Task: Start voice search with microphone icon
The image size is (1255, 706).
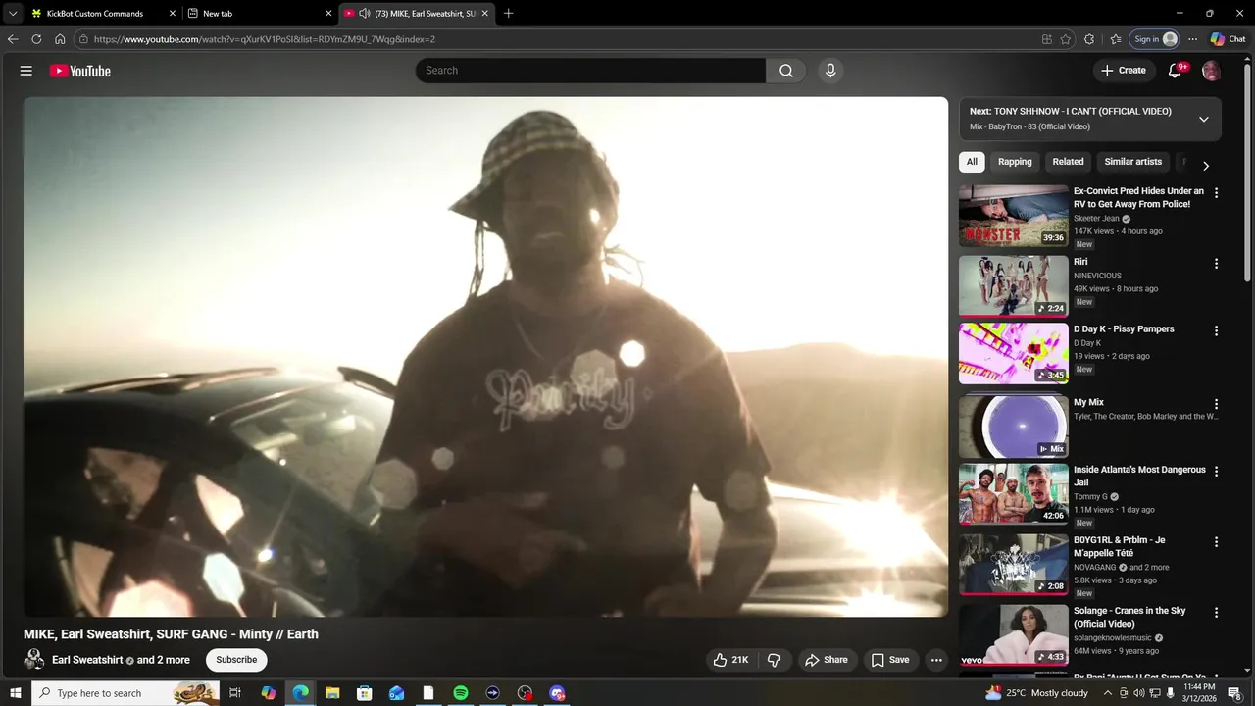Action: pyautogui.click(x=830, y=71)
